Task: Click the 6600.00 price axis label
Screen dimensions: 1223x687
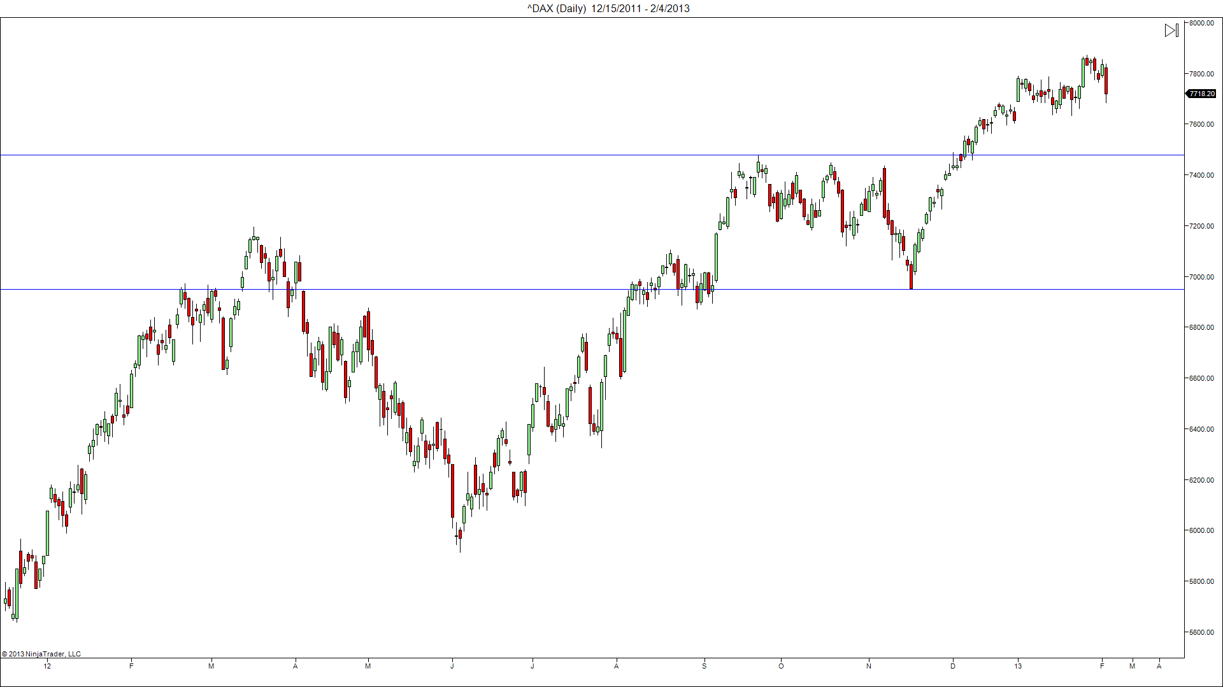Action: [1201, 378]
